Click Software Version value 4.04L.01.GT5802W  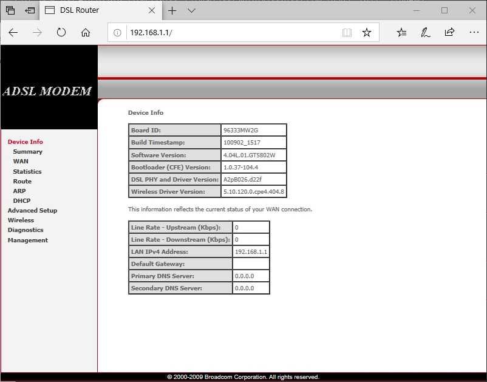250,155
